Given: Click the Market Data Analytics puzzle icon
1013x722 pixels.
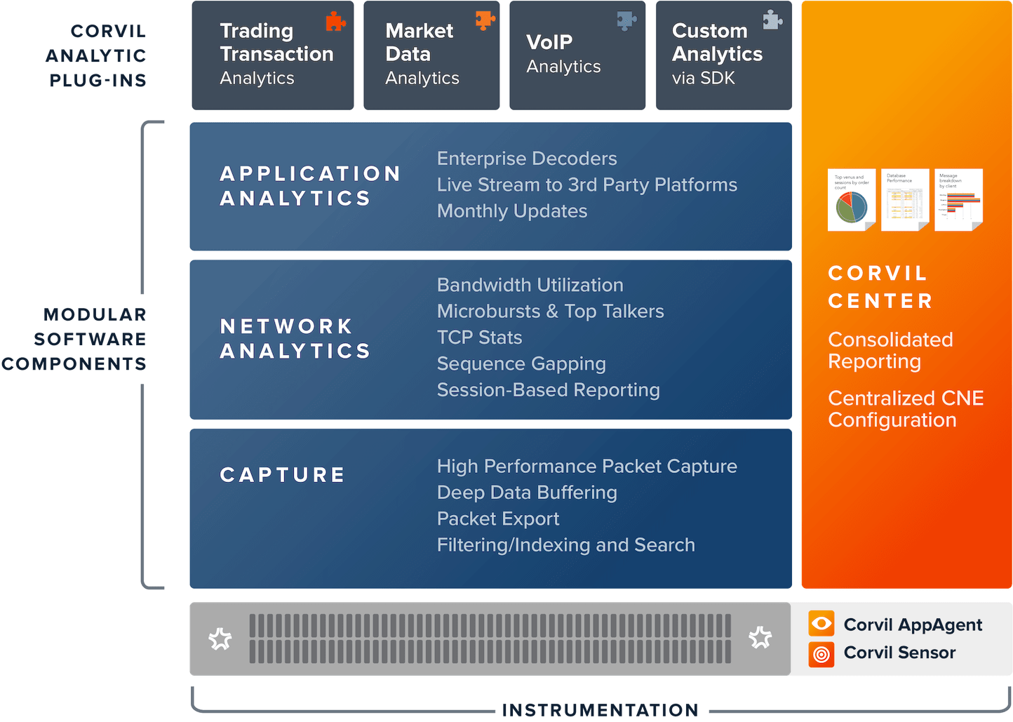Looking at the screenshot, I should tap(485, 20).
